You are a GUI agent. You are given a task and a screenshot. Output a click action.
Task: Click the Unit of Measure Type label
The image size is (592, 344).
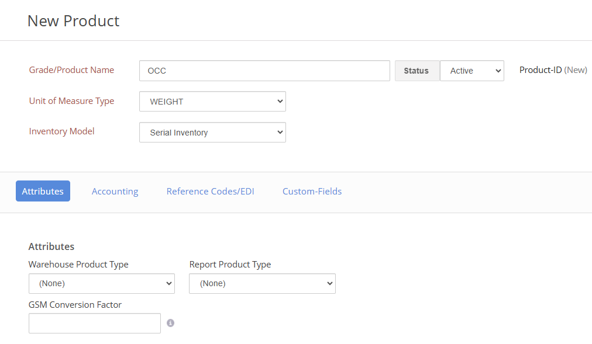(x=71, y=101)
